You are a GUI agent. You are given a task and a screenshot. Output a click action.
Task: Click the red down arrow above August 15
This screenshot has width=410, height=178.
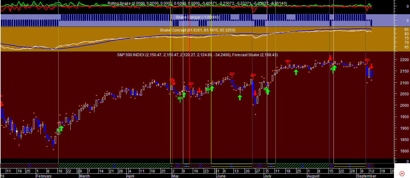[x=330, y=58]
